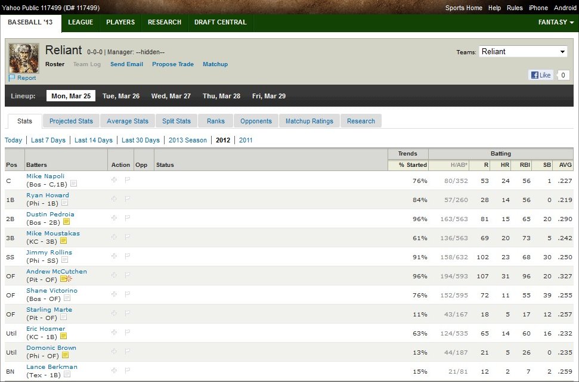Show Last 14 Days stats
Image resolution: width=579 pixels, height=382 pixels.
click(x=94, y=140)
